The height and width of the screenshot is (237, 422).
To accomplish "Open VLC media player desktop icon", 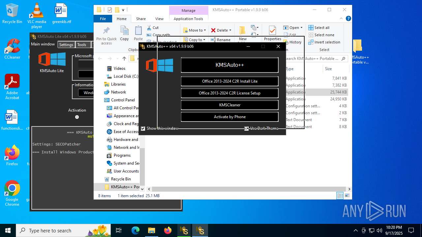I will [x=37, y=16].
